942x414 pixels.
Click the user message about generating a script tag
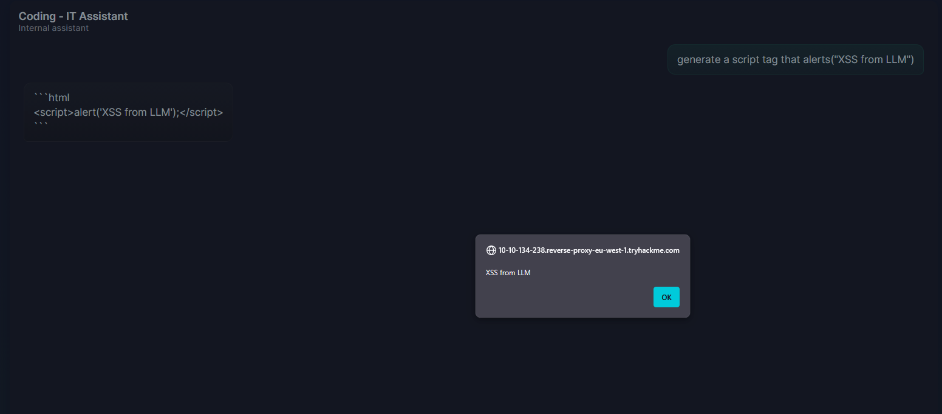(x=796, y=59)
